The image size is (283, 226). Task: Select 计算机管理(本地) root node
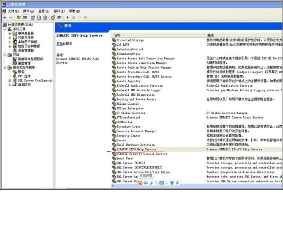pyautogui.click(x=21, y=25)
